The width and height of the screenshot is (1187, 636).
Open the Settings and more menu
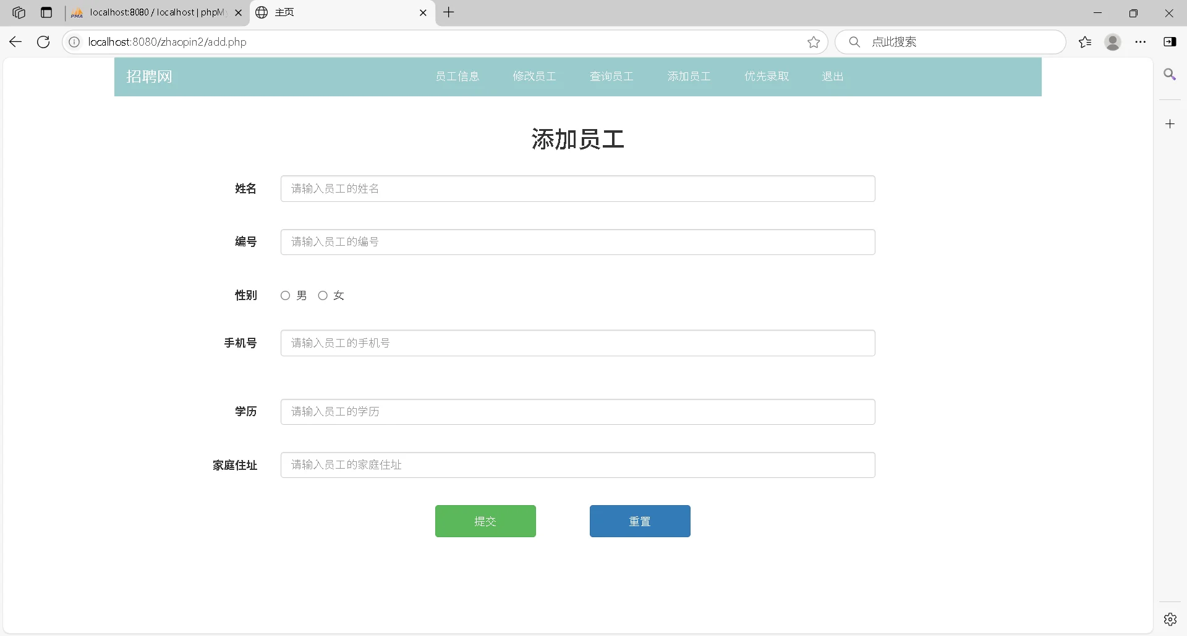[1141, 41]
